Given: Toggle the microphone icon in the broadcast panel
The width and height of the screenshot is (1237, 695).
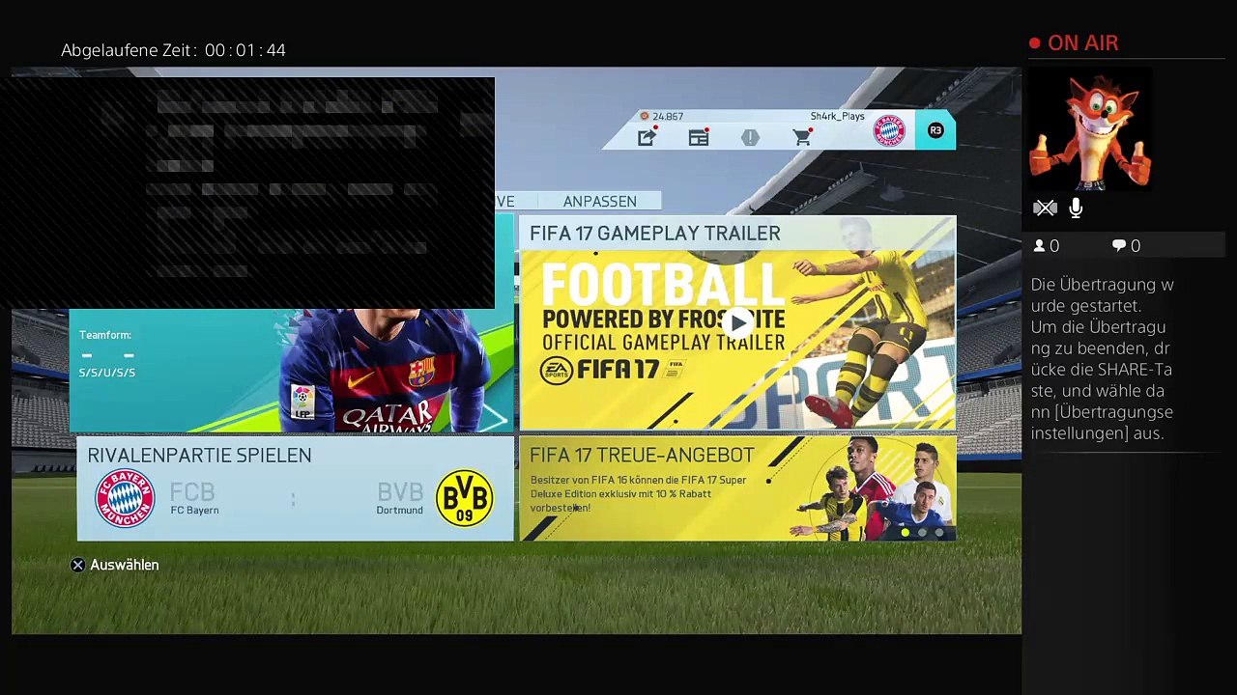Looking at the screenshot, I should click(1076, 208).
